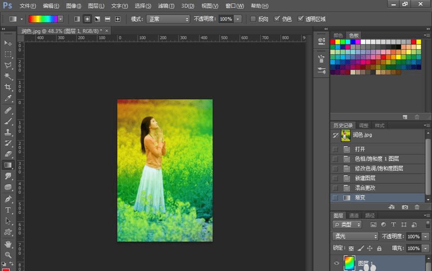Screen dimensions: 432x271
Task: Open the 滤镜(T) menu
Action: [x=166, y=6]
